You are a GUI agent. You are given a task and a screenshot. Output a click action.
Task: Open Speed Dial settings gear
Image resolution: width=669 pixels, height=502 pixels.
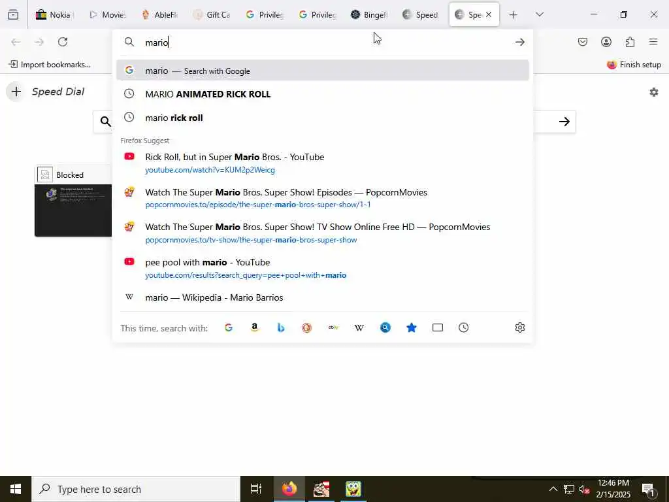coord(653,92)
